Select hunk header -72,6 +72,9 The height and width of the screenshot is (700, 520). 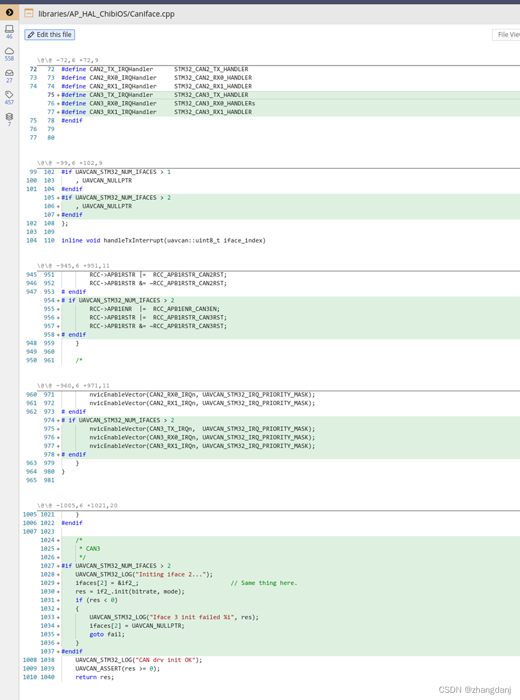68,60
